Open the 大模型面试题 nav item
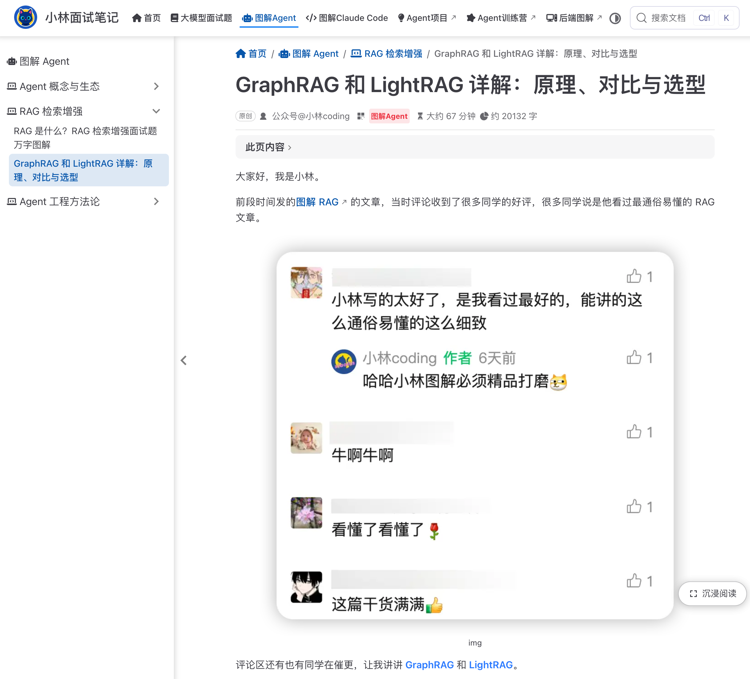 [201, 18]
